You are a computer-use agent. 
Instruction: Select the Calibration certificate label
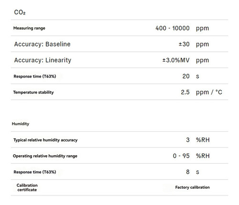click(27, 187)
